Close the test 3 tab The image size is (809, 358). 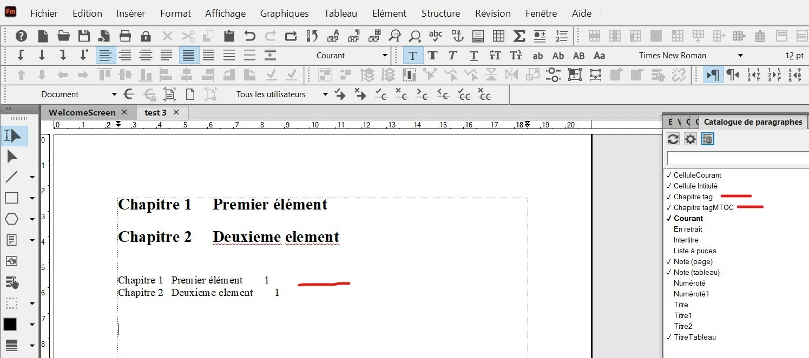(x=176, y=112)
